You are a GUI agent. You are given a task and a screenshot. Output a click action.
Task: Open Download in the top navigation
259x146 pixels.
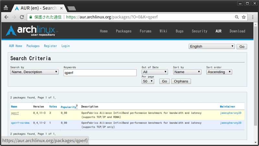tap(237, 31)
